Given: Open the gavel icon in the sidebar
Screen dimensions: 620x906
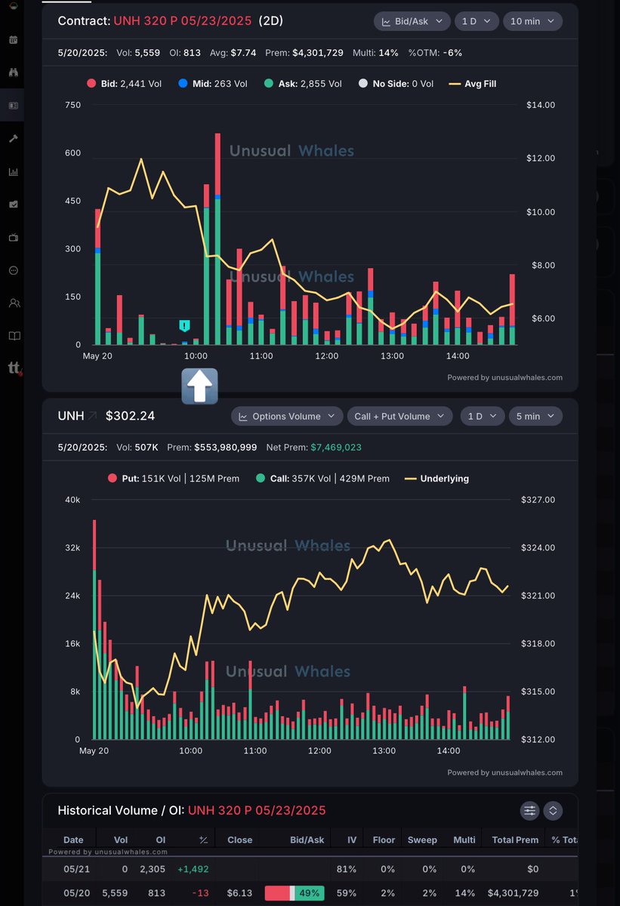Looking at the screenshot, I should coord(13,138).
